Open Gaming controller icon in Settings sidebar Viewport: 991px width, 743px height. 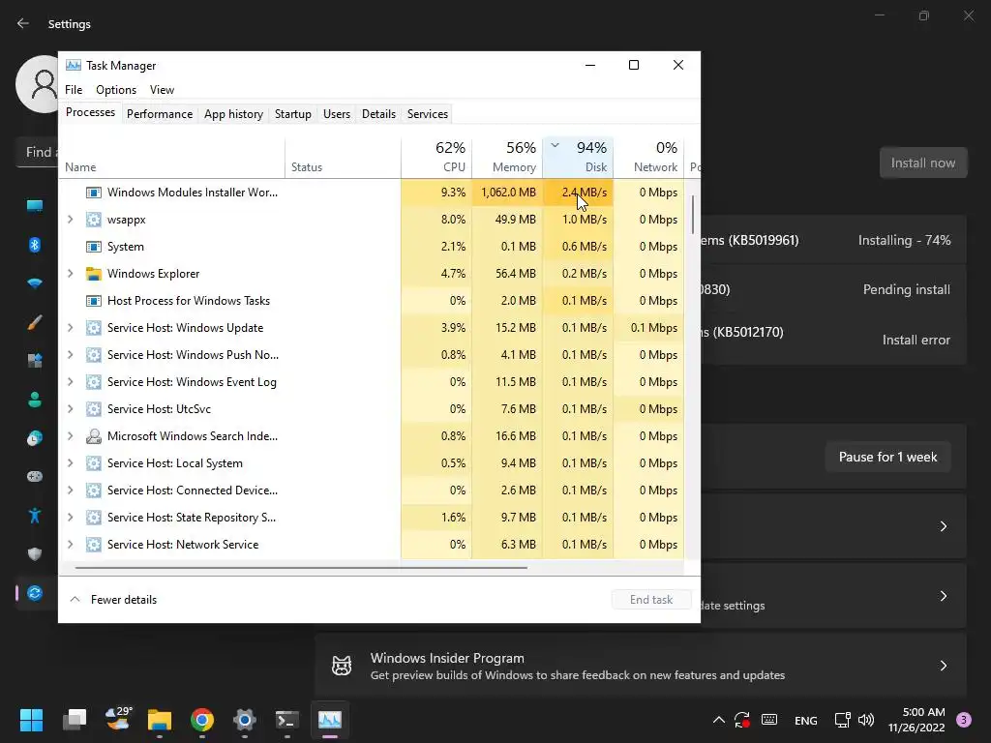35,476
